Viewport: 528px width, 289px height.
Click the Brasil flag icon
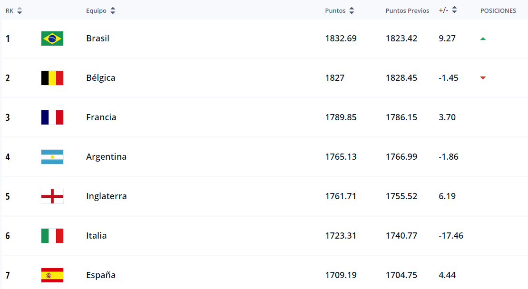pyautogui.click(x=51, y=38)
